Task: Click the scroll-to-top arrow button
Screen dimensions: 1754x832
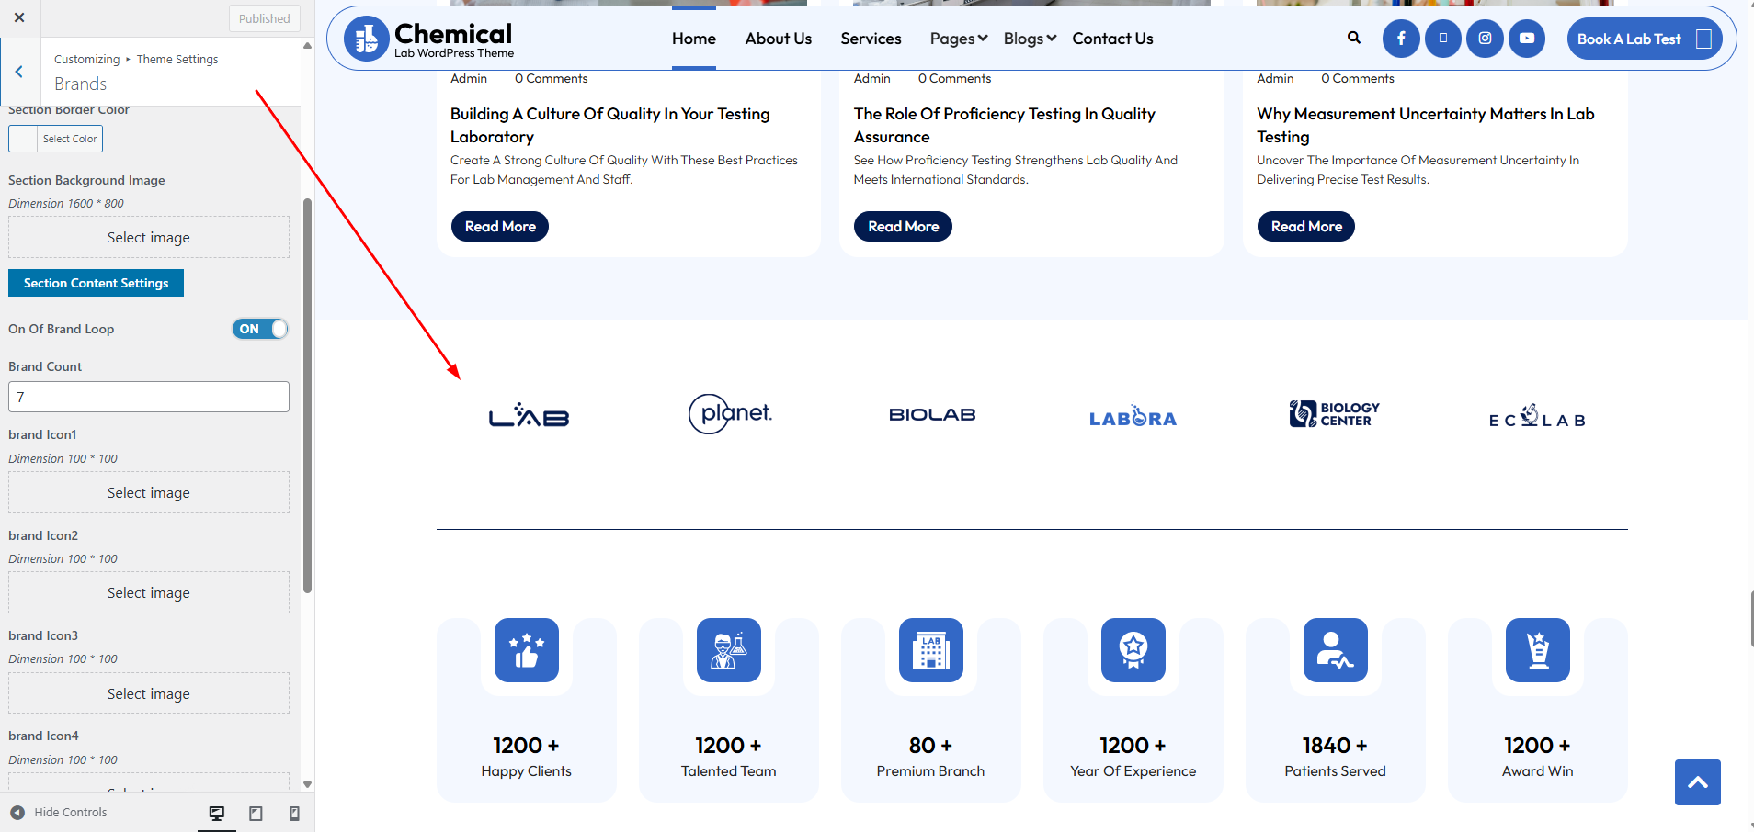Action: [1697, 782]
